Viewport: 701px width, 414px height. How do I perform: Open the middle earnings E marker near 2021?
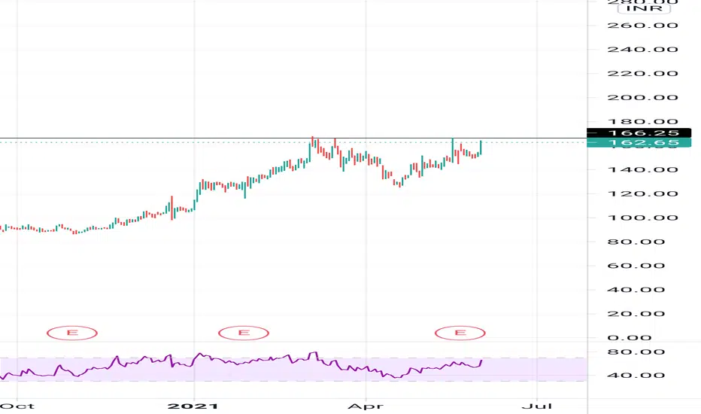coord(244,333)
